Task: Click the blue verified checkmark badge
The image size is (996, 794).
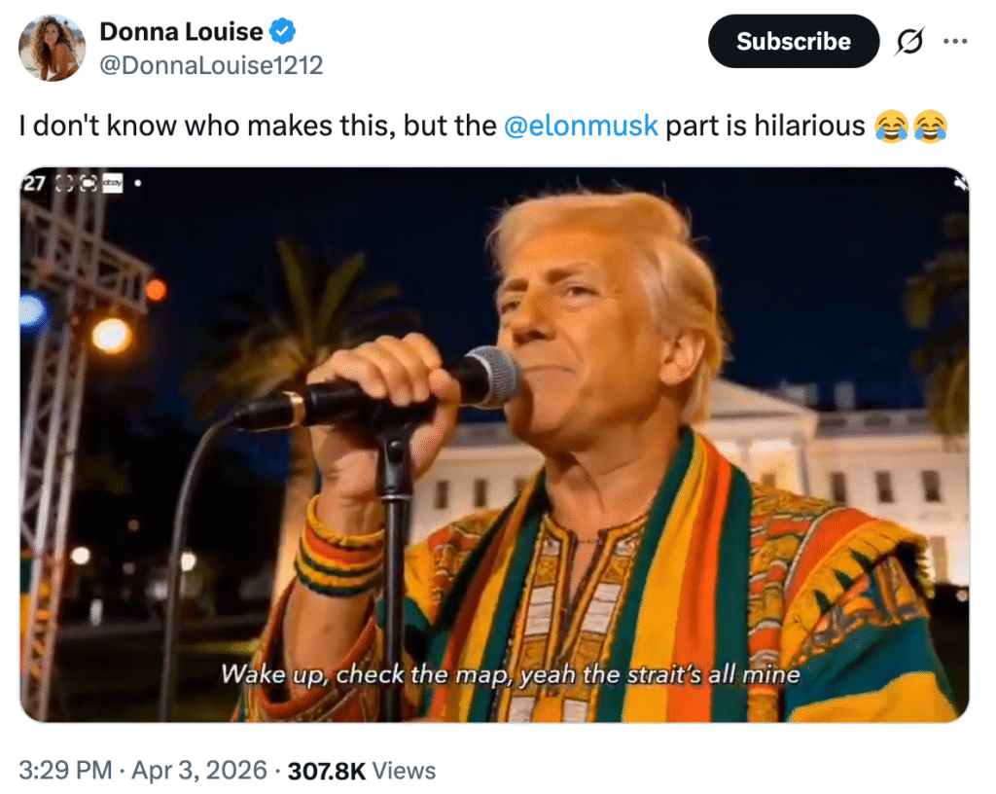Action: [x=282, y=32]
